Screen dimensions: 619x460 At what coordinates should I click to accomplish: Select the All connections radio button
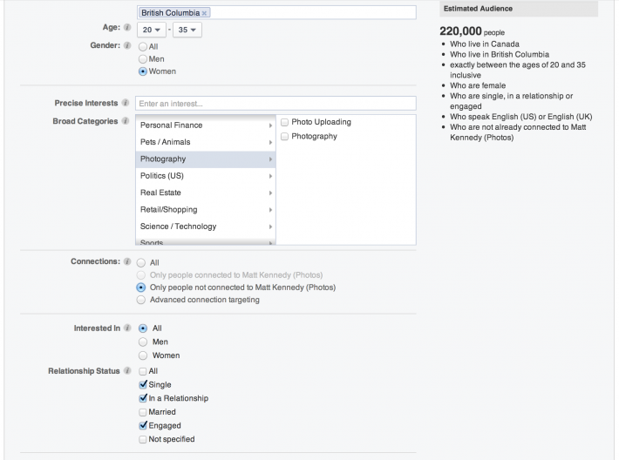pyautogui.click(x=141, y=263)
